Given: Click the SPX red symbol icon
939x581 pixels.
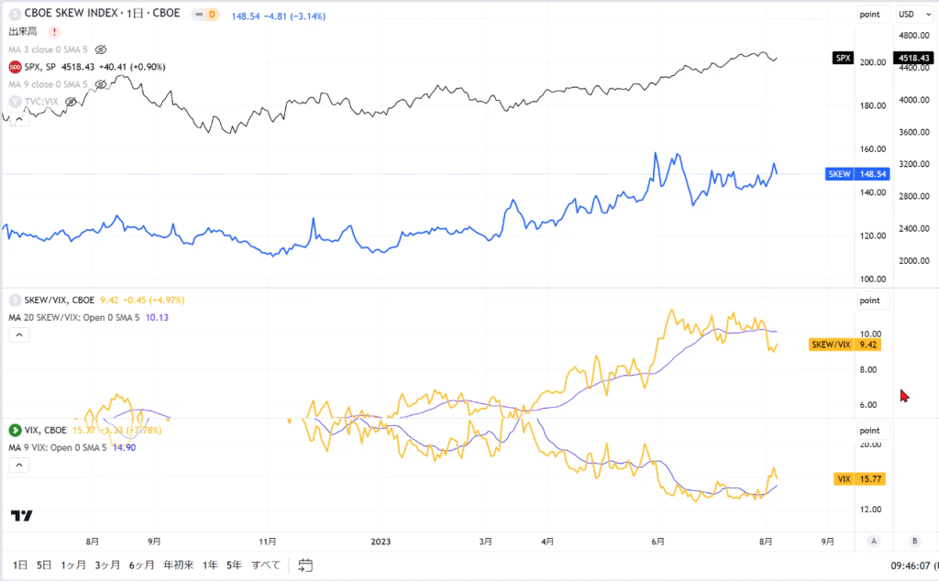Looking at the screenshot, I should [15, 67].
